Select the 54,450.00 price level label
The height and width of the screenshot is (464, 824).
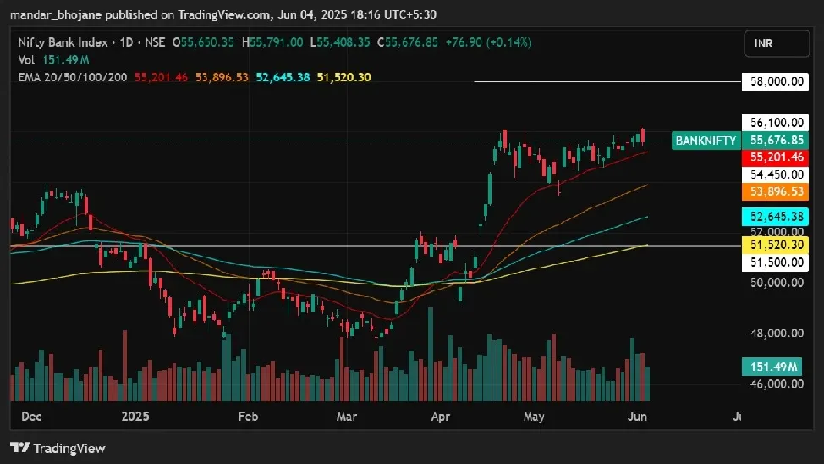(775, 174)
